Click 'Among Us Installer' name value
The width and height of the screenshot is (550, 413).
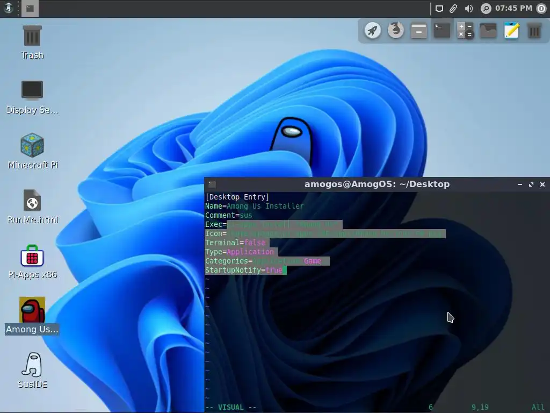pos(265,206)
